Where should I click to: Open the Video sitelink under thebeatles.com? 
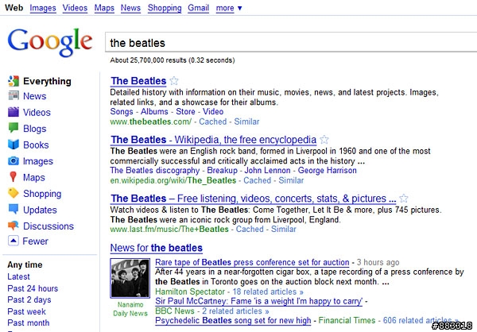pos(213,111)
